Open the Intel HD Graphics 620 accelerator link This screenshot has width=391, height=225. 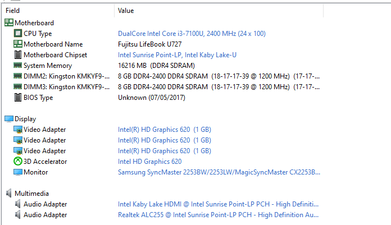(x=149, y=162)
